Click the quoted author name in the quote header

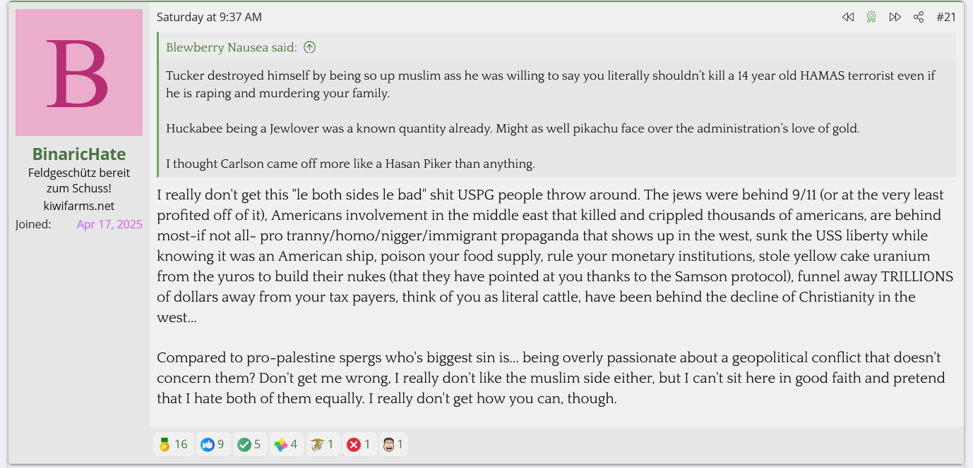[220, 47]
